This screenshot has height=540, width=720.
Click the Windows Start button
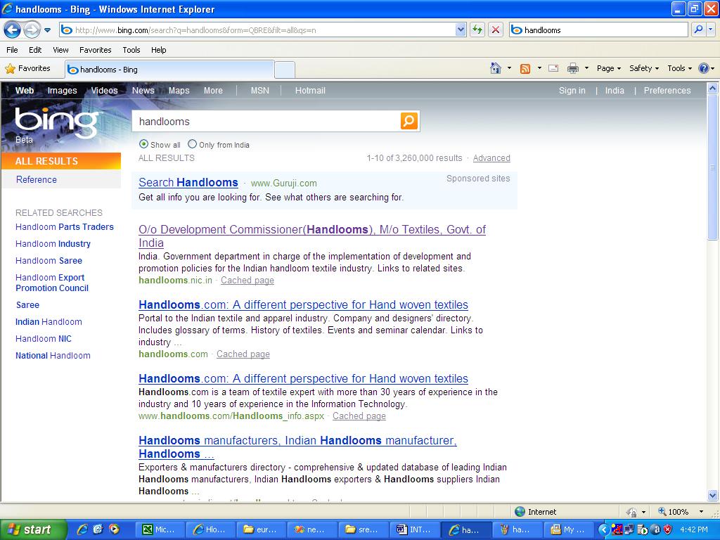click(x=34, y=530)
